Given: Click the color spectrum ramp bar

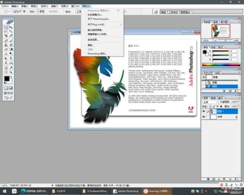Looking at the screenshot, I should point(221,65).
